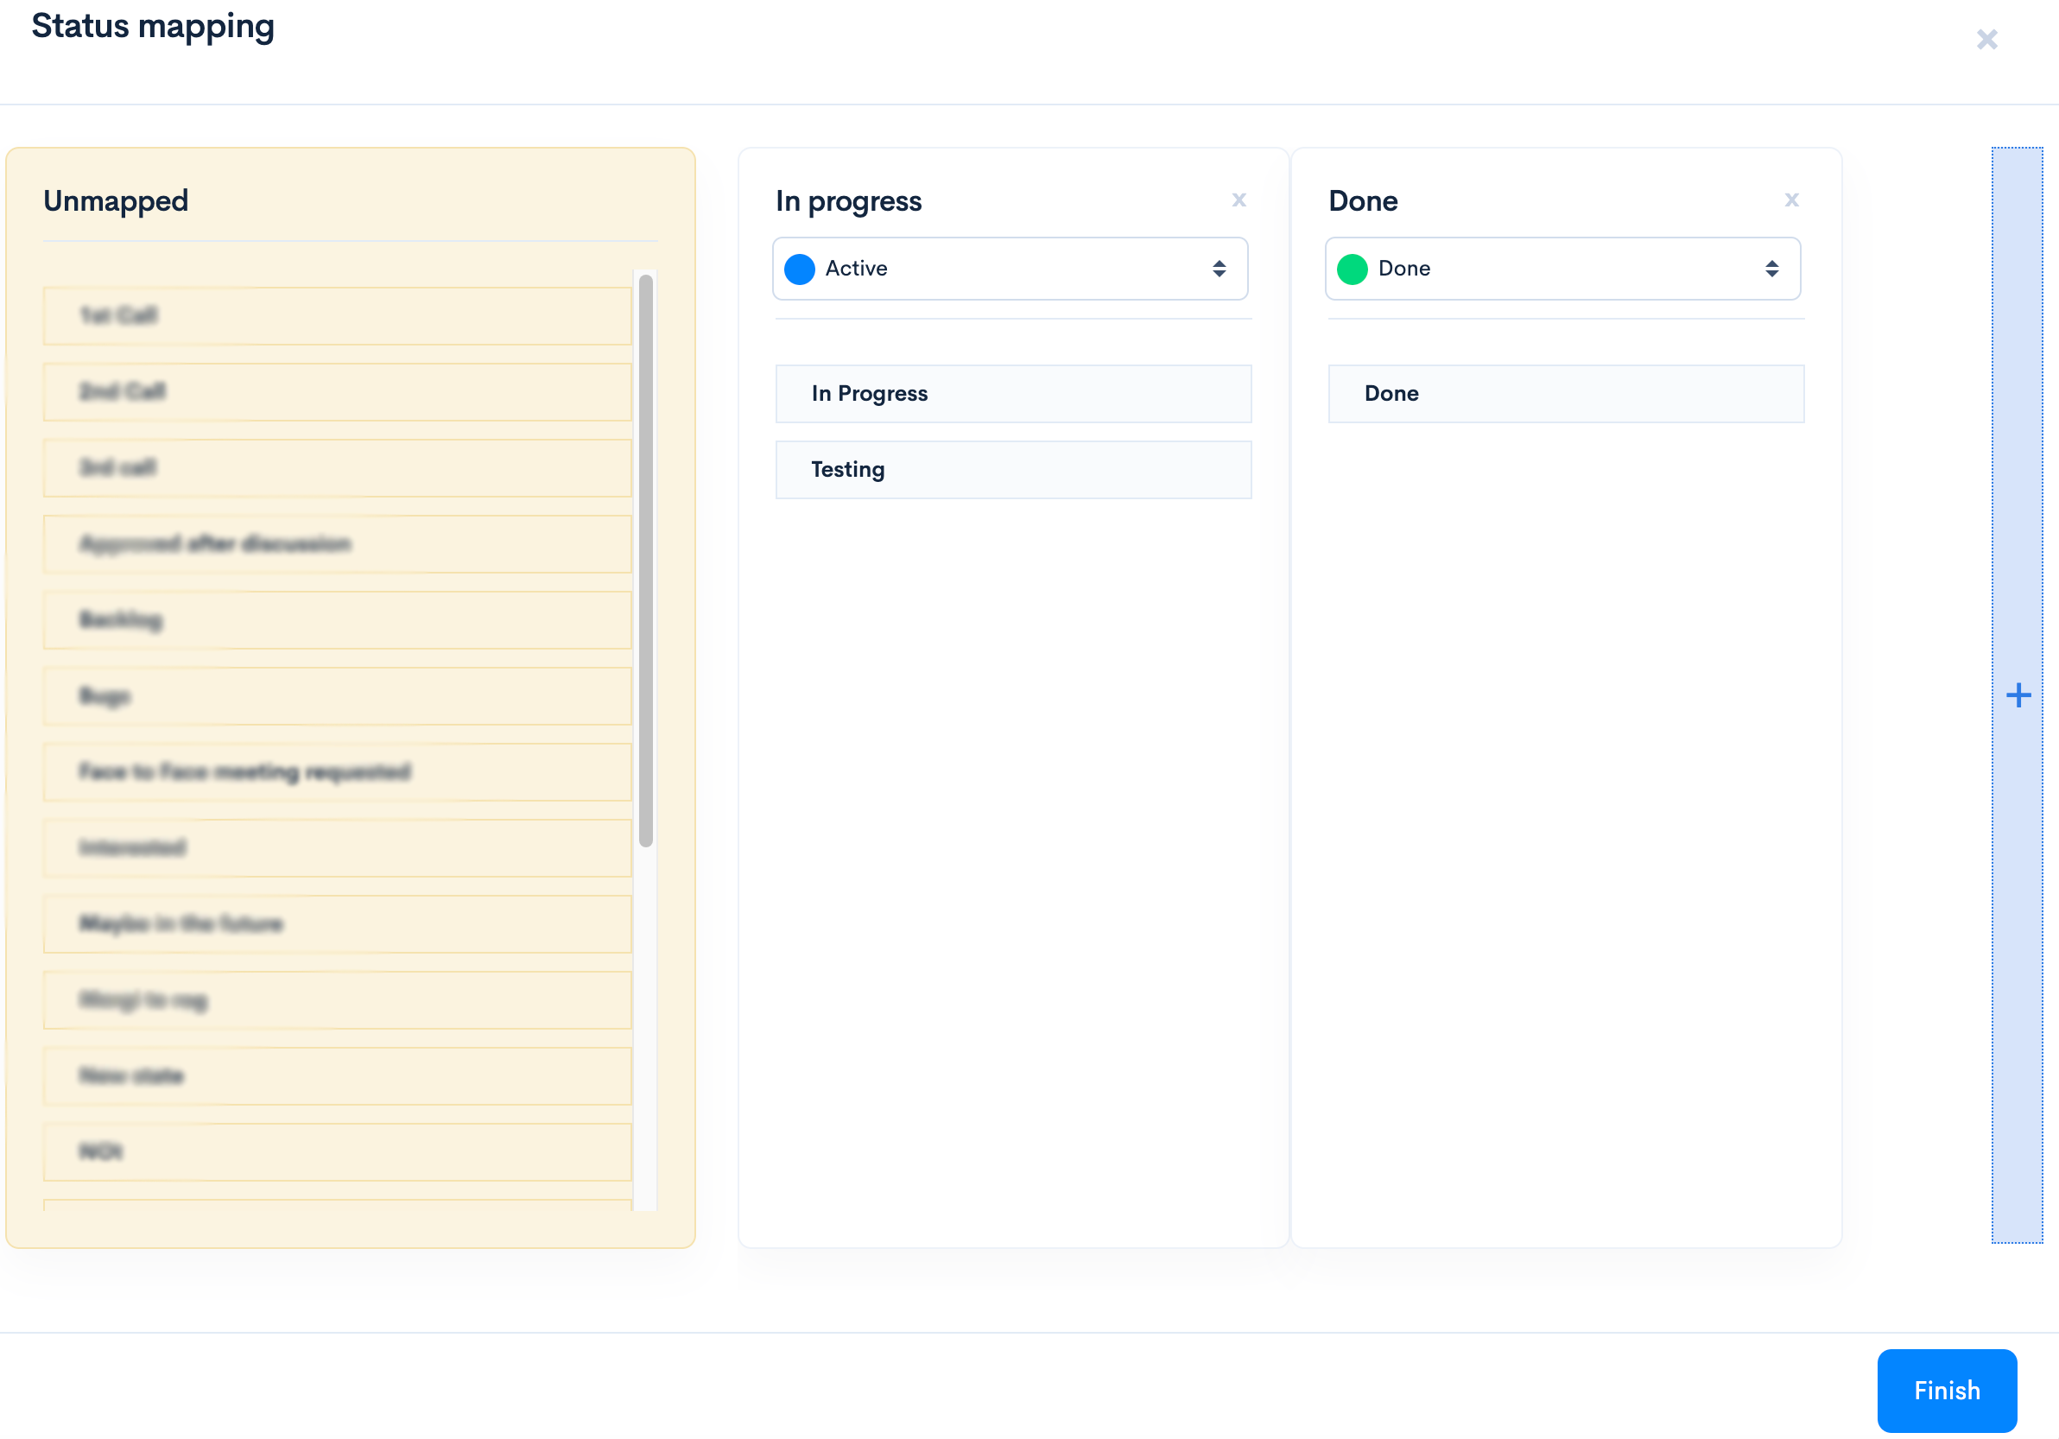This screenshot has width=2059, height=1439.
Task: Add a new status column with plus
Action: [x=2018, y=694]
